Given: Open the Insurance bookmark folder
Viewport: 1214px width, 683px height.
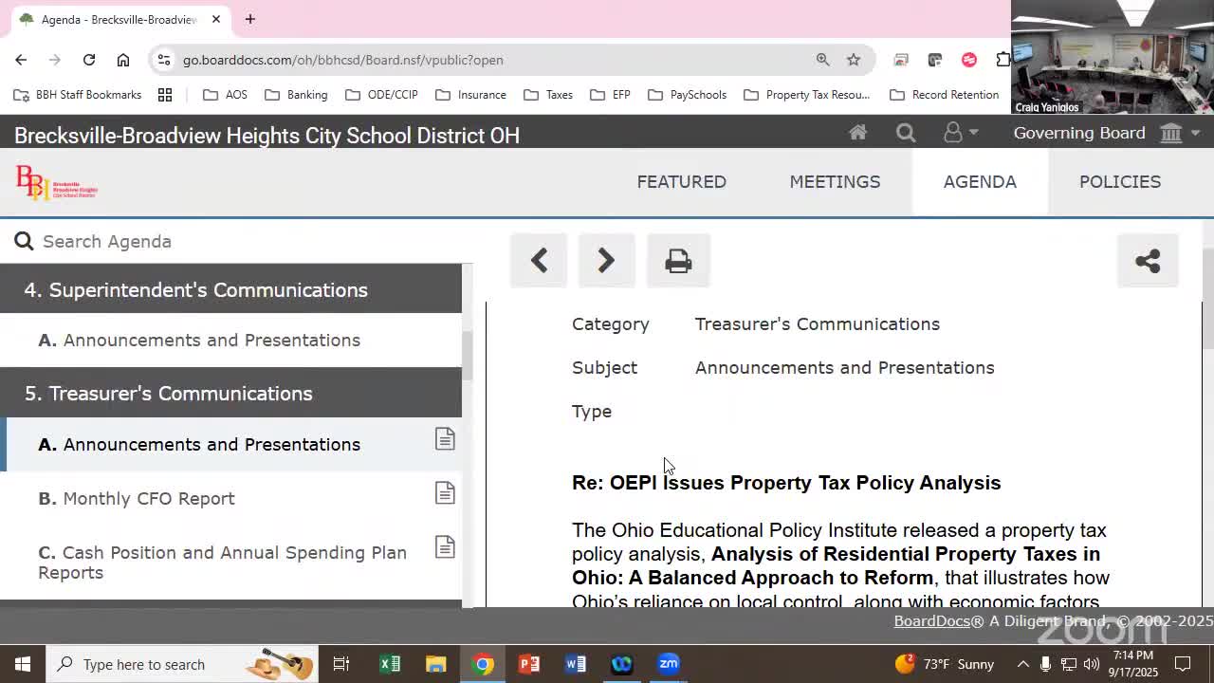Looking at the screenshot, I should coord(470,95).
